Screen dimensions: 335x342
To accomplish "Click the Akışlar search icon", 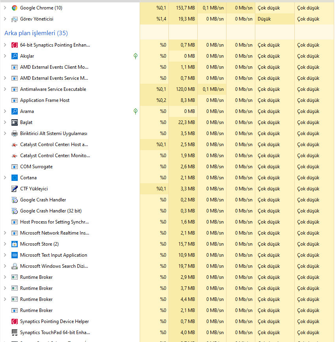I will [14, 56].
